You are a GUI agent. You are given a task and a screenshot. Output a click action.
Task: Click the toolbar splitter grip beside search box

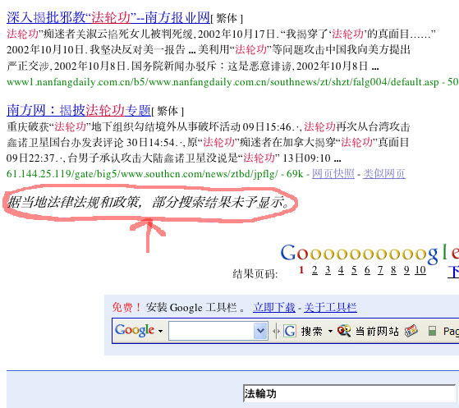point(276,332)
